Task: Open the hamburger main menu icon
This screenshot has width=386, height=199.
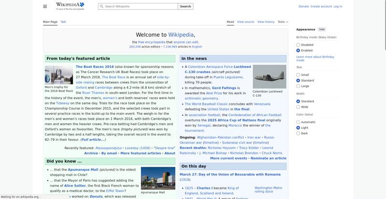Action: click(x=45, y=6)
